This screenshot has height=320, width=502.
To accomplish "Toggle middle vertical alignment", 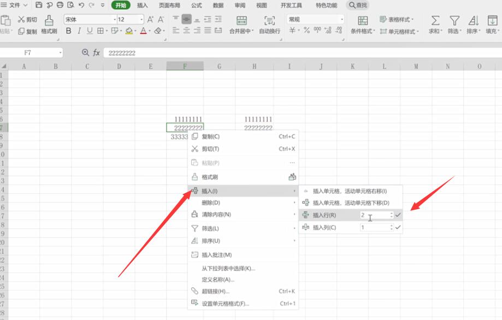I will [x=186, y=19].
